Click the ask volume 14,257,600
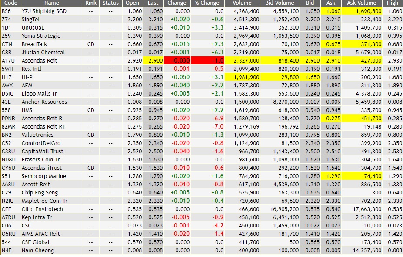The width and height of the screenshot is (403, 257). (367, 250)
